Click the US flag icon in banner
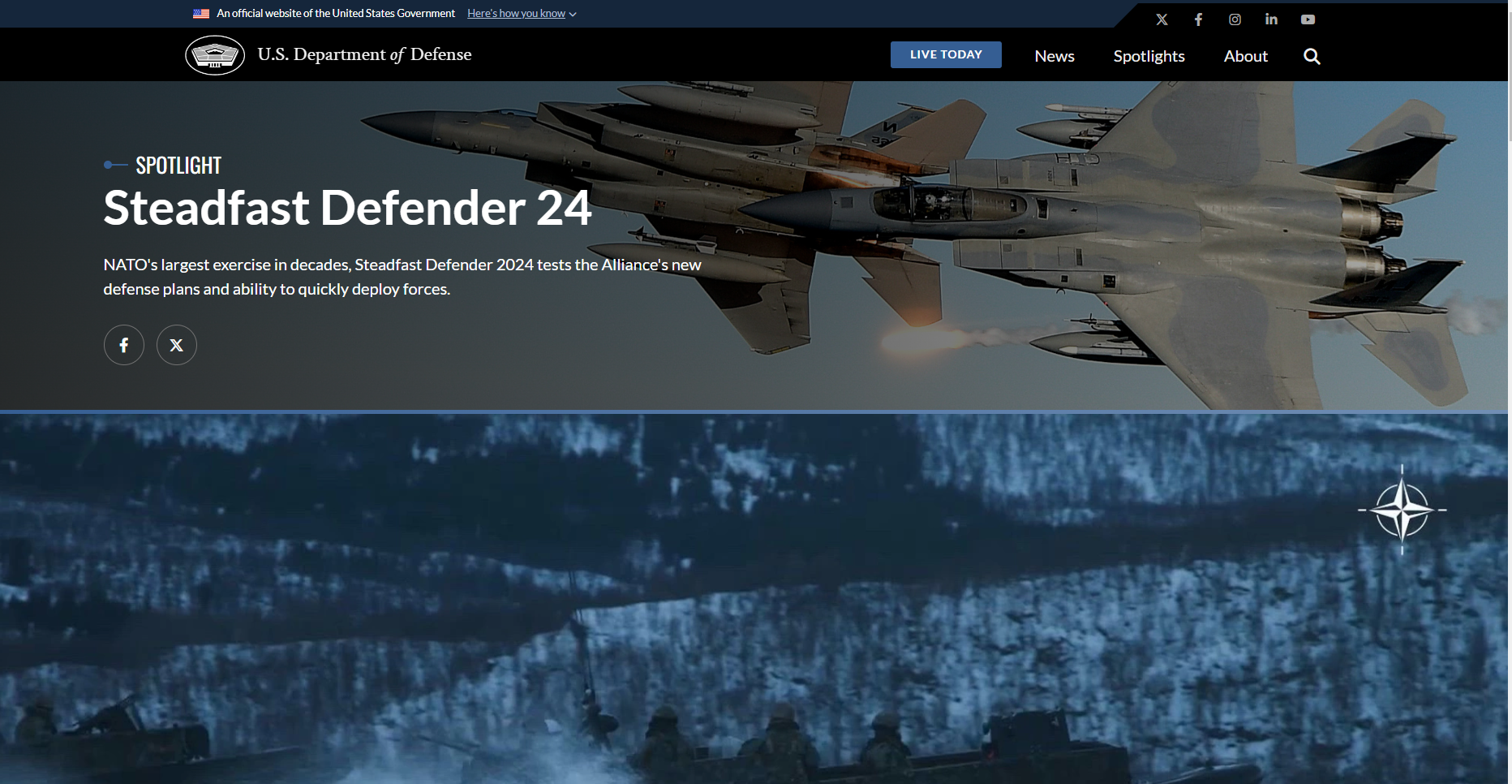 click(x=201, y=14)
